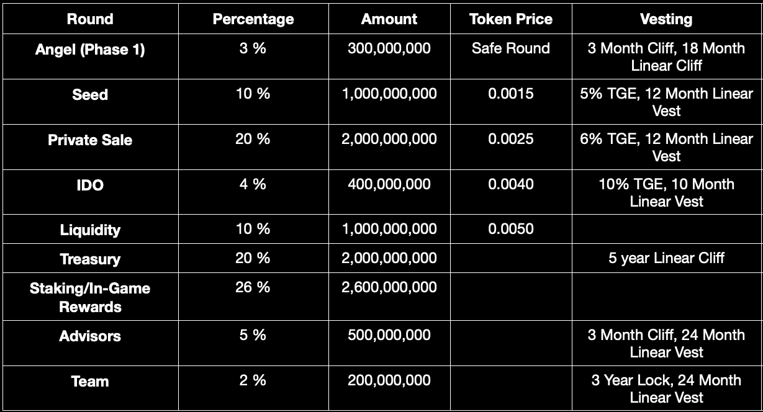Select the IDO round label

click(90, 185)
